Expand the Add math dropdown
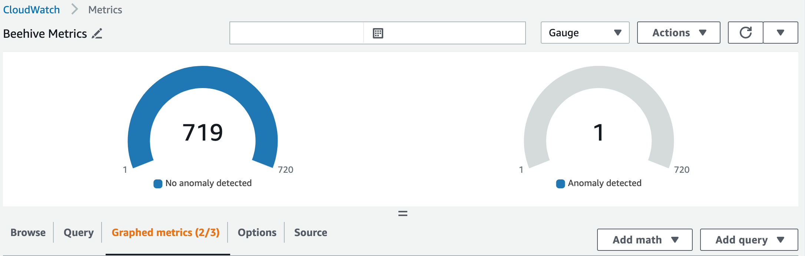This screenshot has height=256, width=805. (x=645, y=240)
